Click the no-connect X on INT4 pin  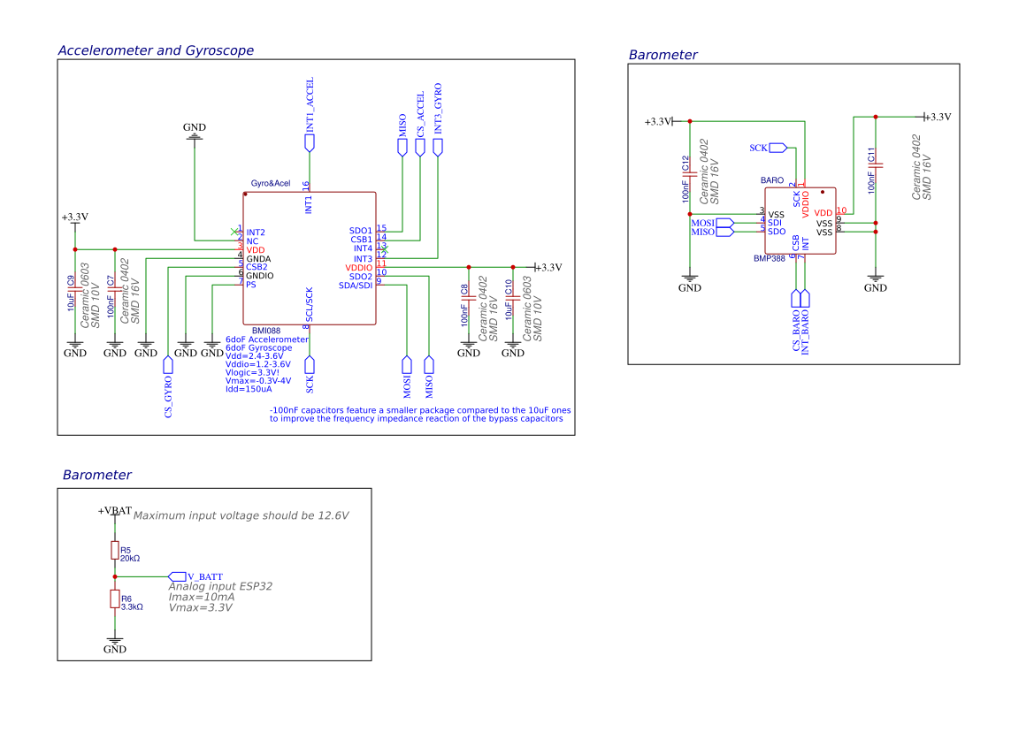click(x=385, y=249)
